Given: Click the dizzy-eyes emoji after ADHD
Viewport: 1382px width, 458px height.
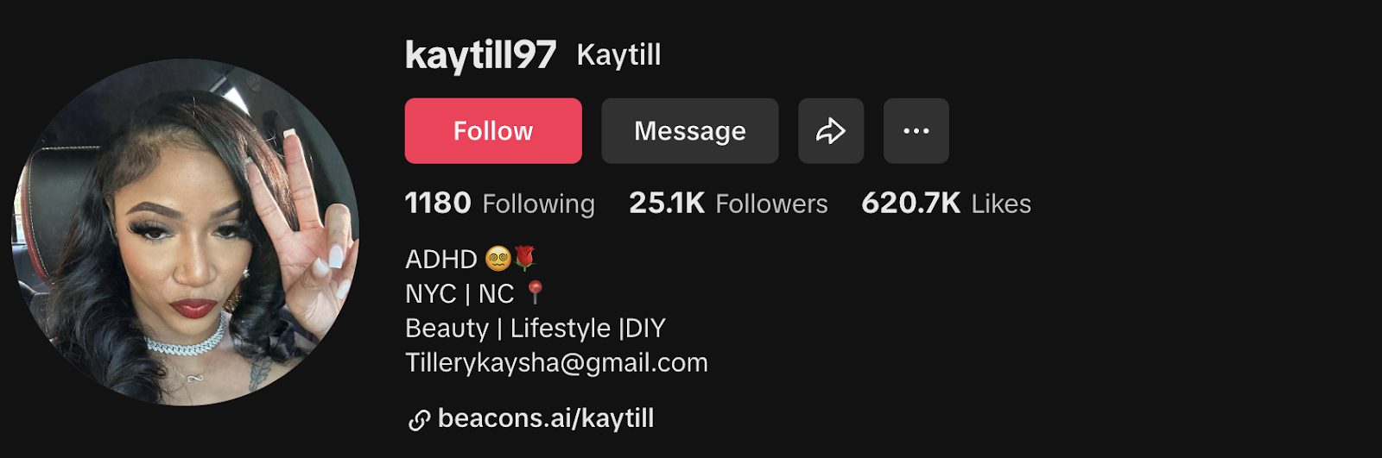Looking at the screenshot, I should pos(498,258).
